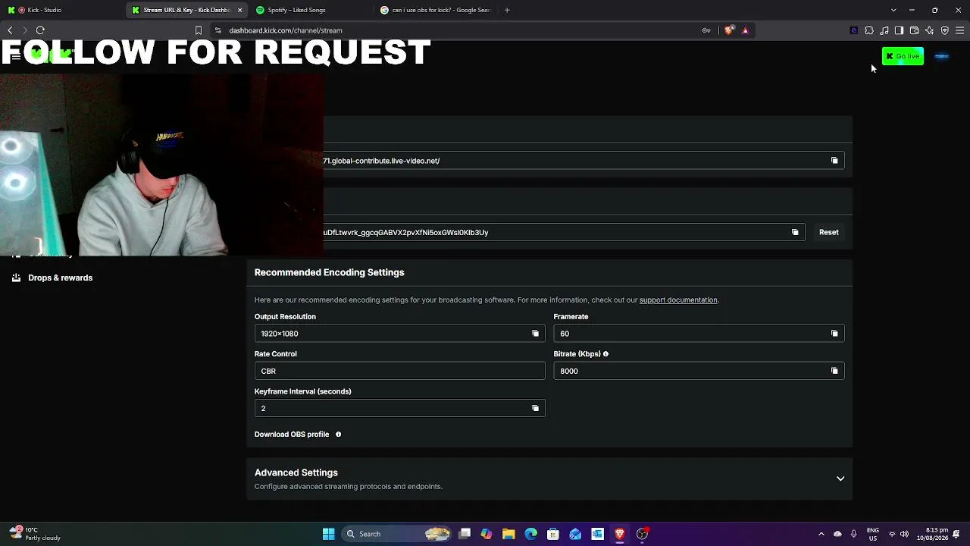Click the Rate Control CBR field

coord(399,371)
